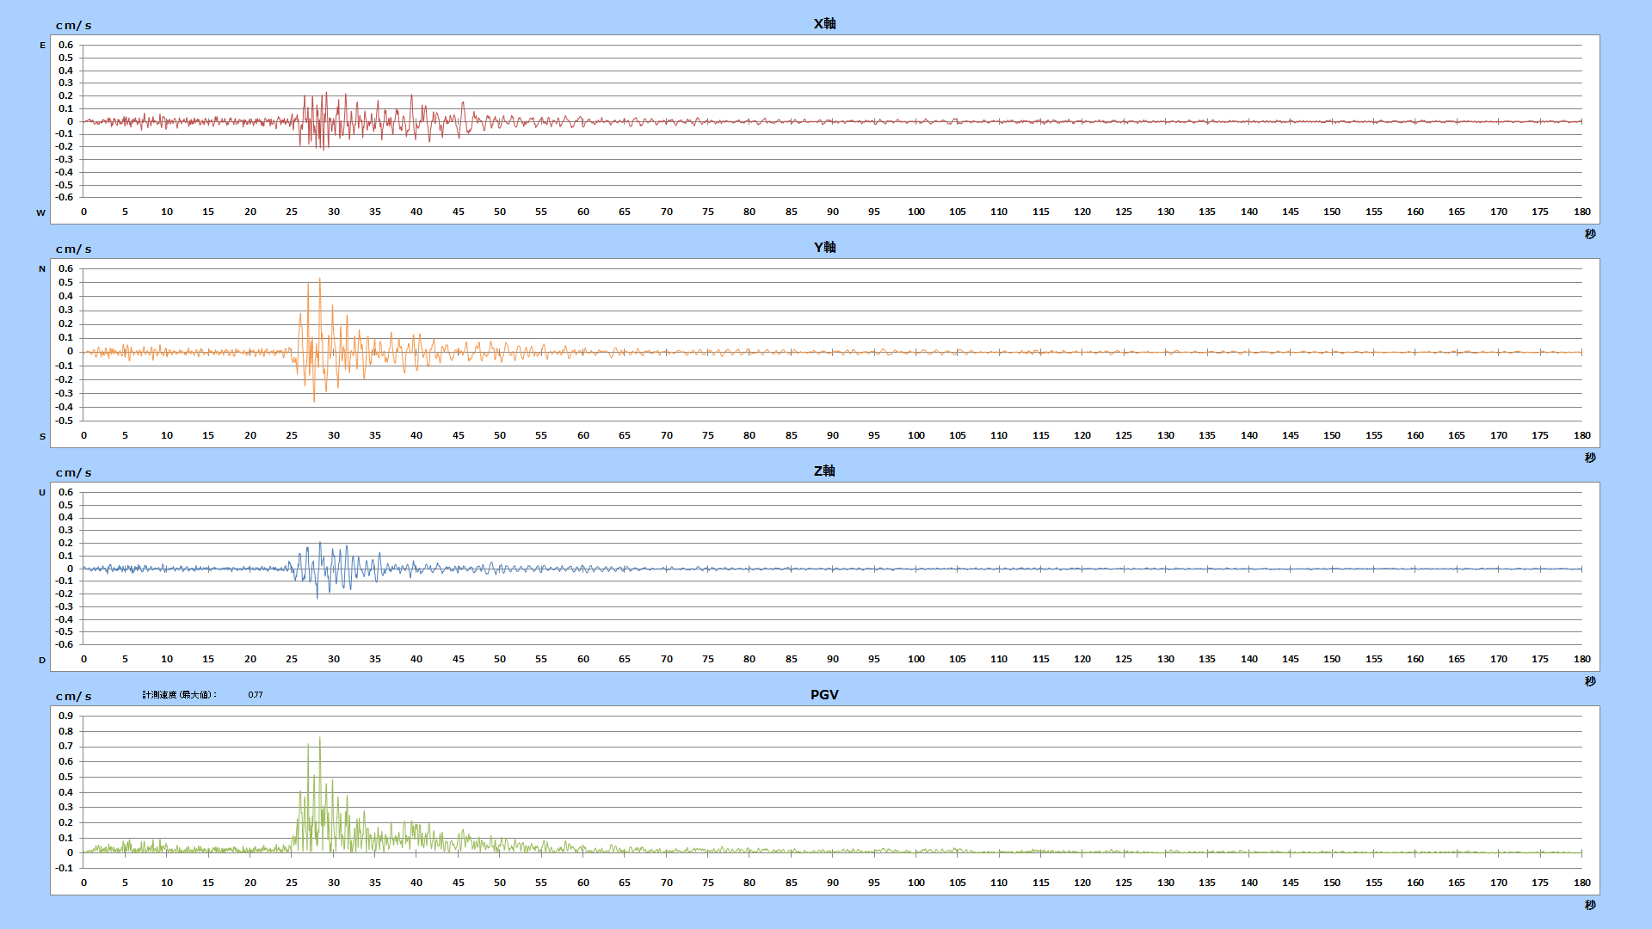Click the Z軸 chart title
Image resolution: width=1652 pixels, height=929 pixels.
pos(824,471)
